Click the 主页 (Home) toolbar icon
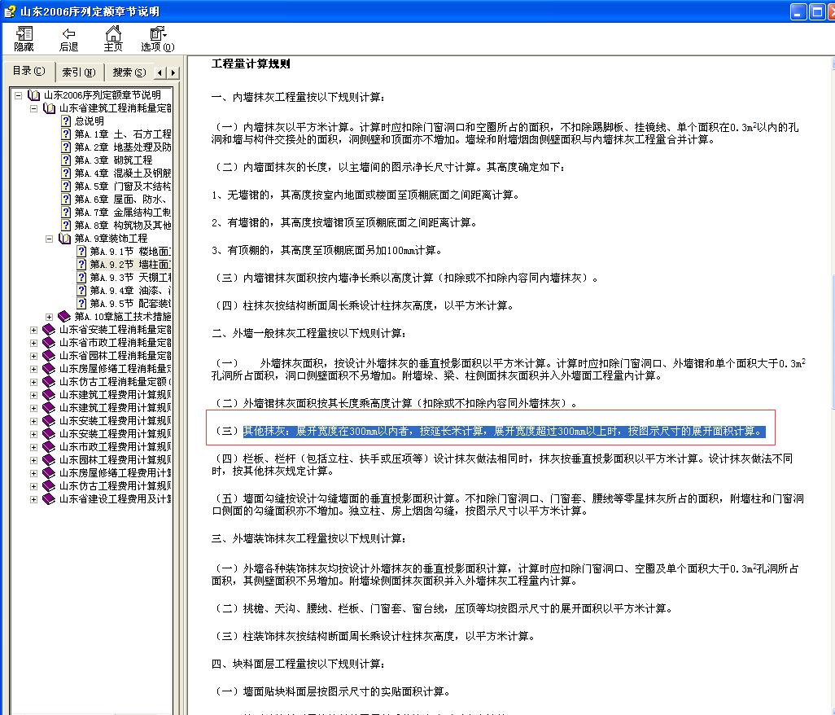The height and width of the screenshot is (715, 835). (x=113, y=39)
